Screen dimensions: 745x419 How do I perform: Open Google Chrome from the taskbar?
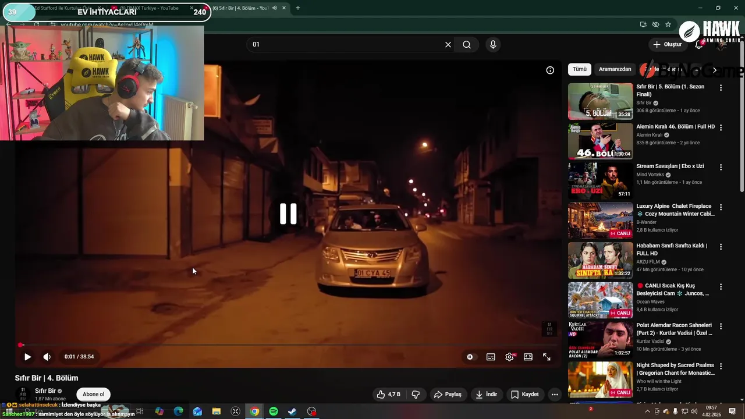tap(254, 411)
